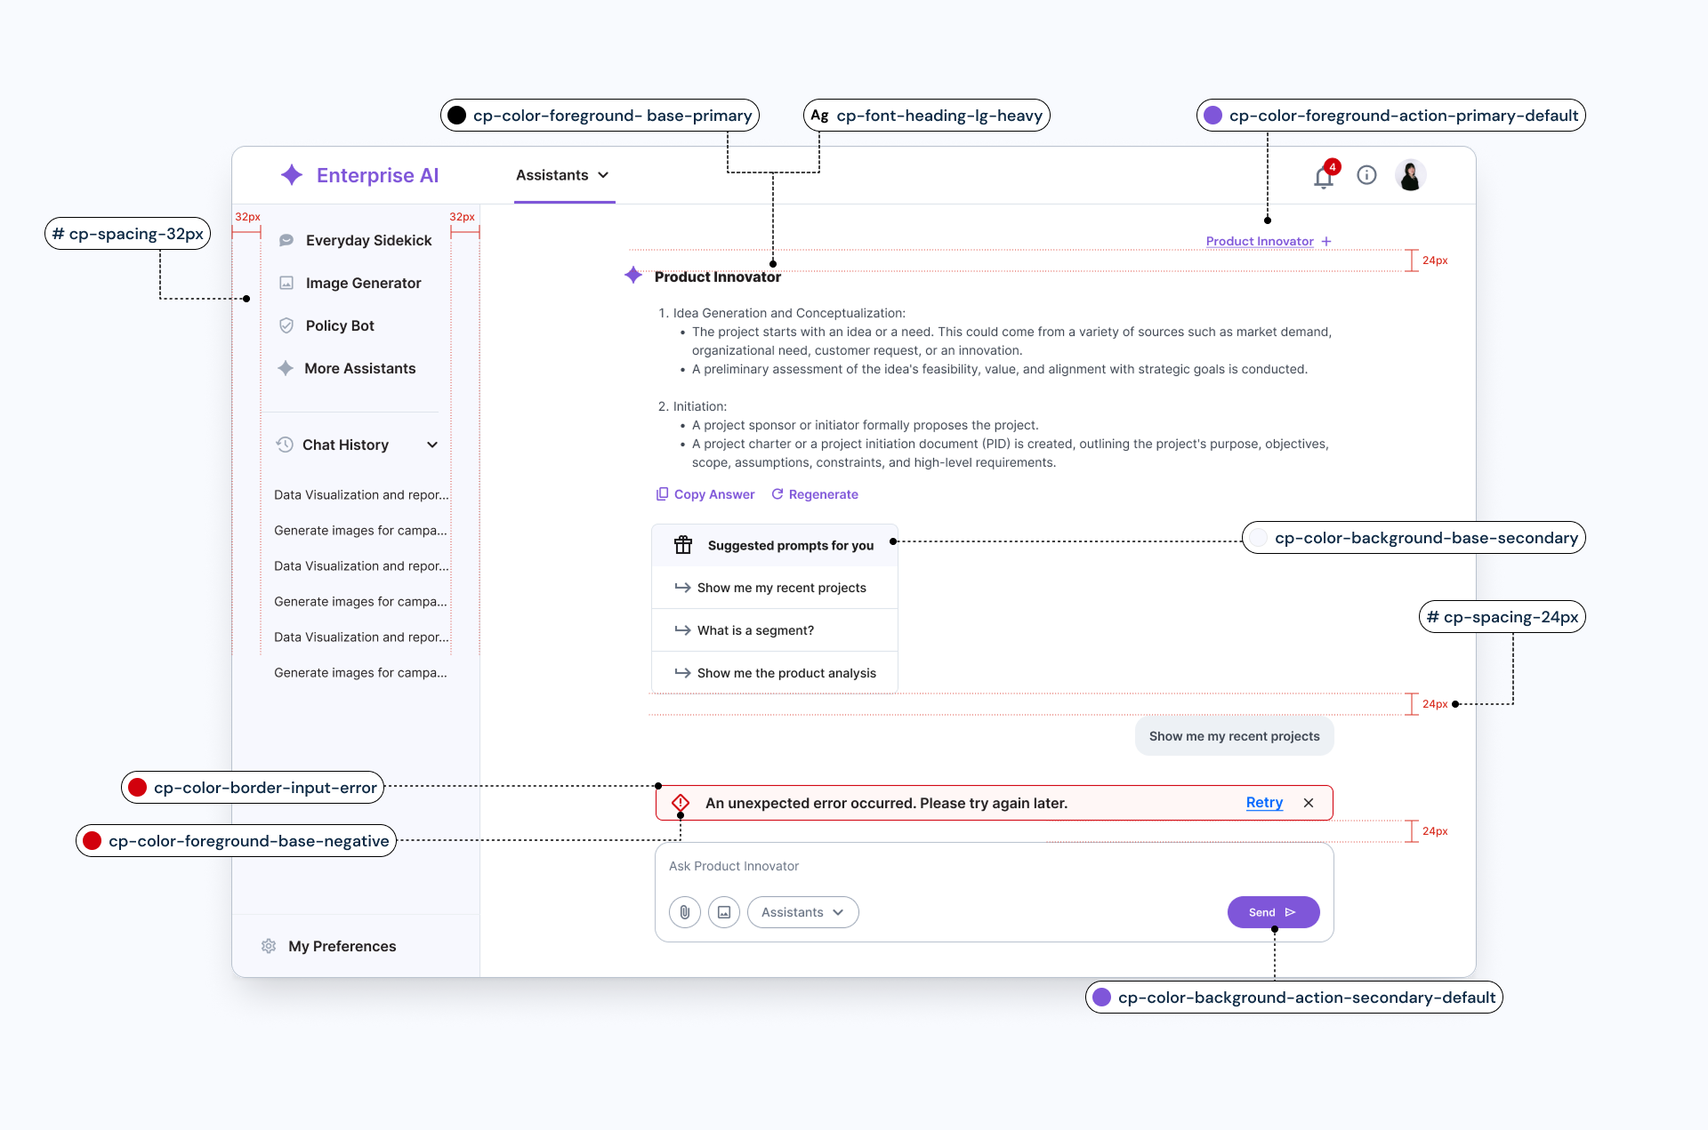Click the Retry link in error banner
1708x1130 pixels.
pos(1264,803)
